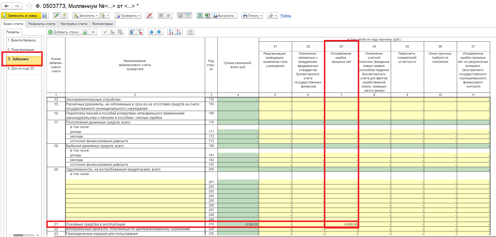
Task: Click the window icon with green plus
Action: (x=188, y=16)
